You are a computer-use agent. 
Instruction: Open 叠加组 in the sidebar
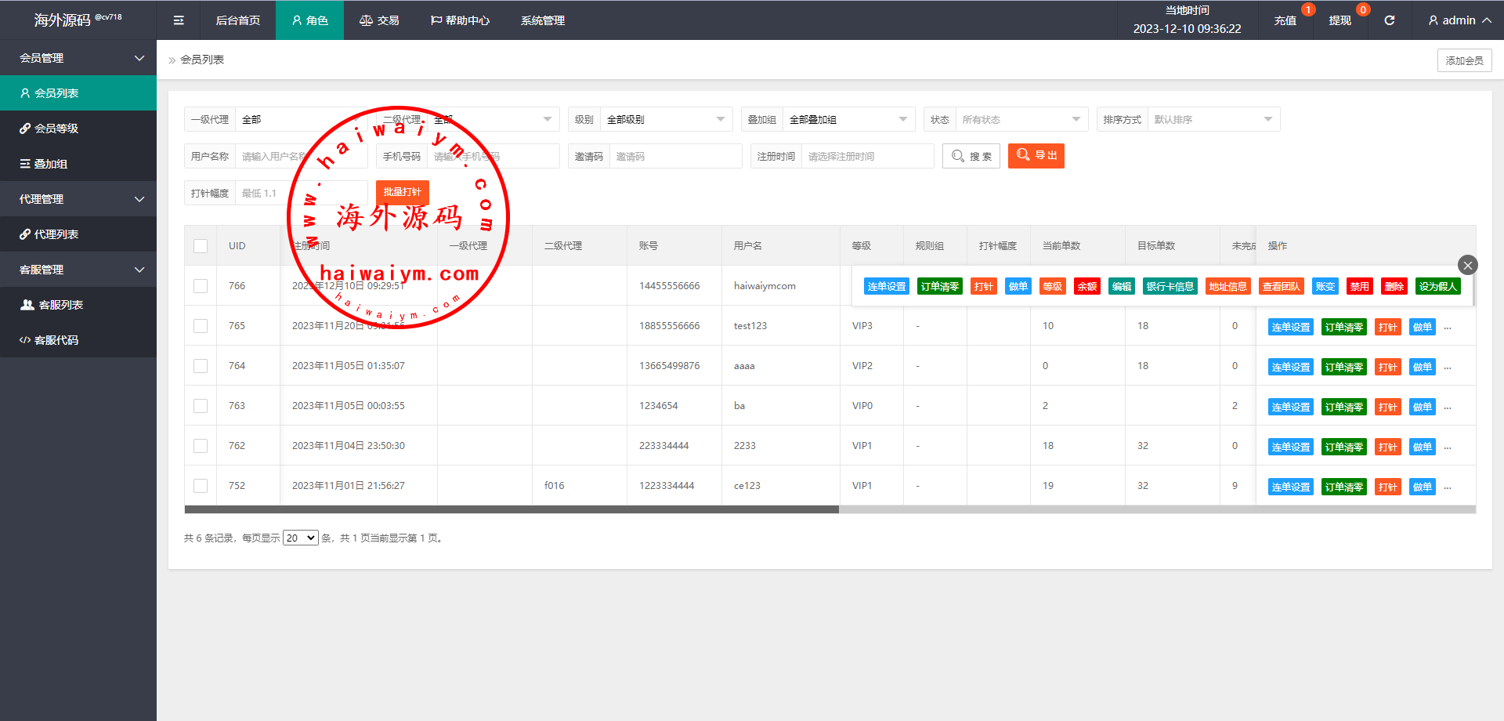click(x=50, y=164)
